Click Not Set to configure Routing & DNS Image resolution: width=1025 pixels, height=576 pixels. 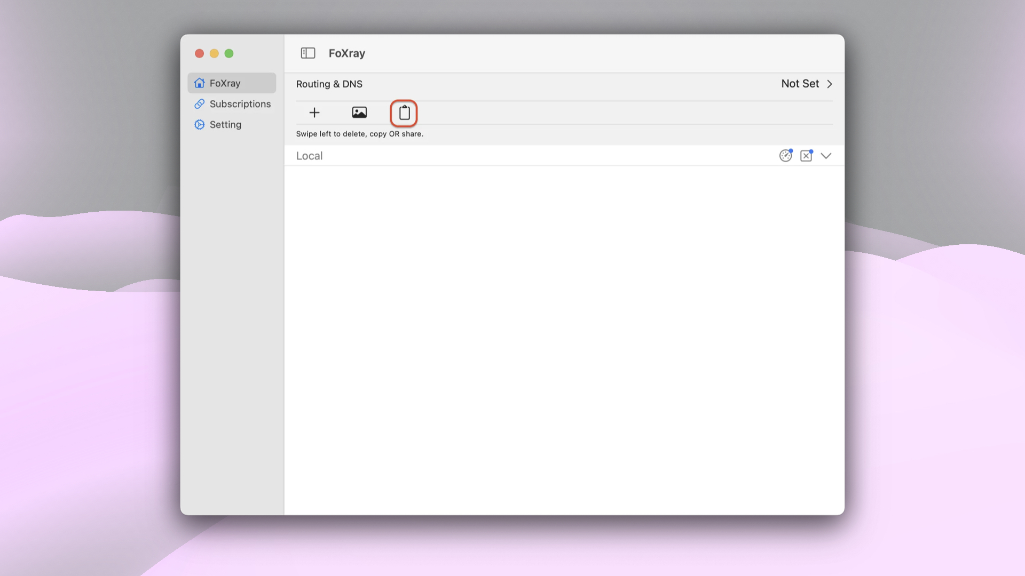tap(799, 84)
